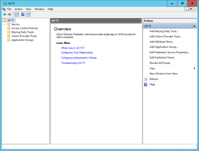Click the AD FS root folder icon

[5, 20]
